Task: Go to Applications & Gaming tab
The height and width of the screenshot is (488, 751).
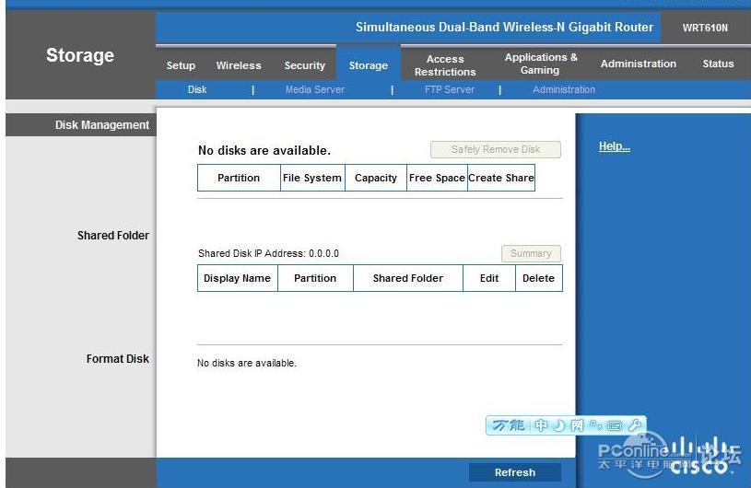Action: [x=541, y=64]
